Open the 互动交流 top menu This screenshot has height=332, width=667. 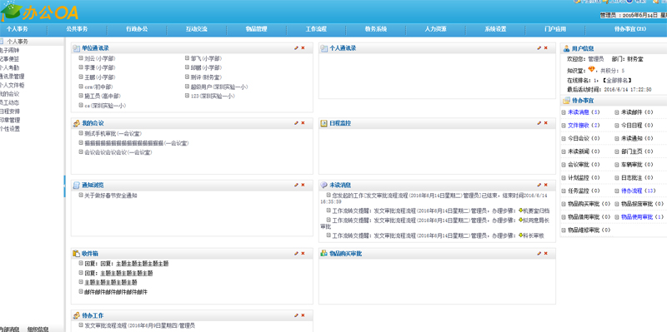tap(197, 29)
